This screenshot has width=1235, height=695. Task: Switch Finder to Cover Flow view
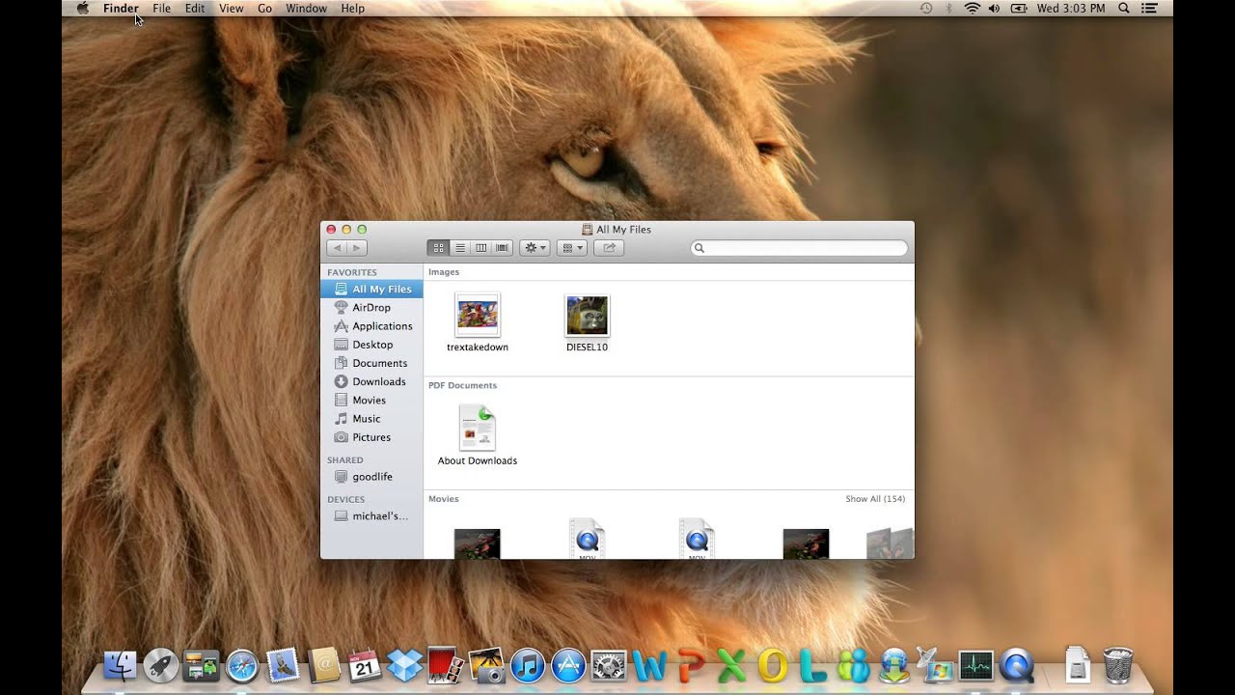pyautogui.click(x=502, y=247)
